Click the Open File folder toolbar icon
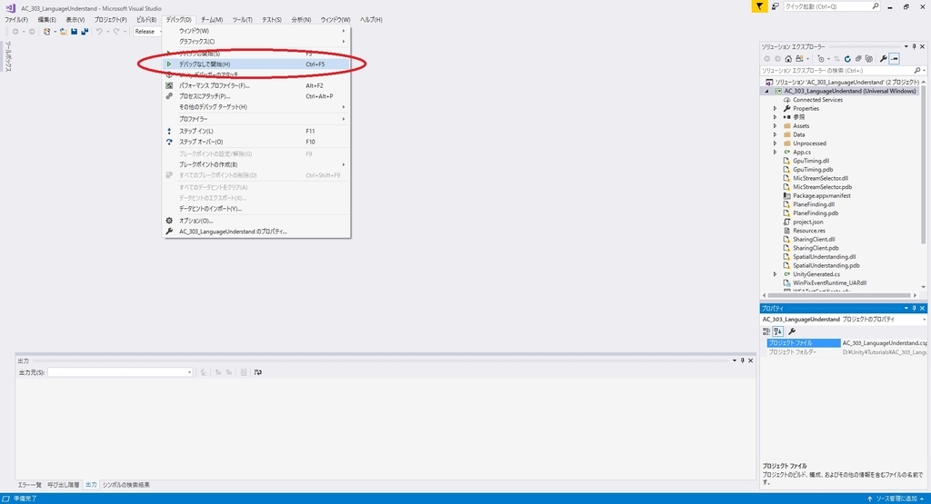The height and width of the screenshot is (504, 931). (x=63, y=32)
